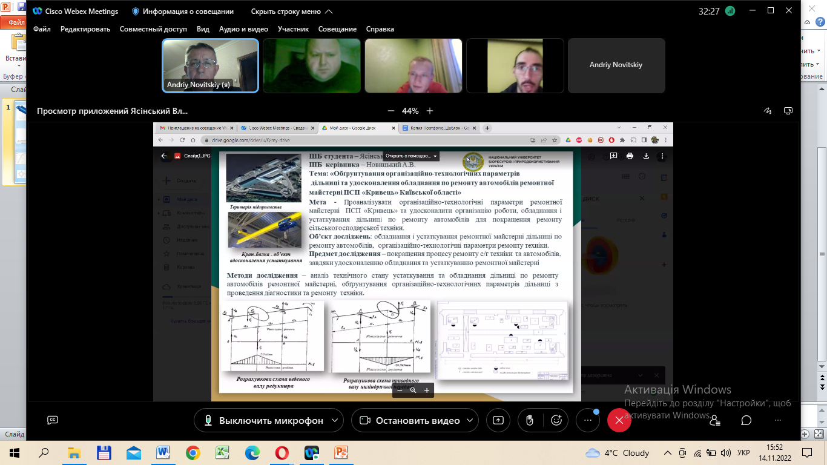Select the bearded participant with glasses video
827x465 pixels.
pyautogui.click(x=515, y=65)
